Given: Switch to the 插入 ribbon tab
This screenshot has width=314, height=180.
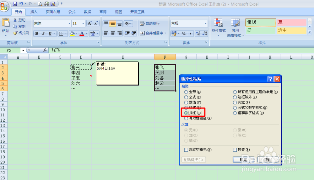Looking at the screenshot, I should click(34, 12).
